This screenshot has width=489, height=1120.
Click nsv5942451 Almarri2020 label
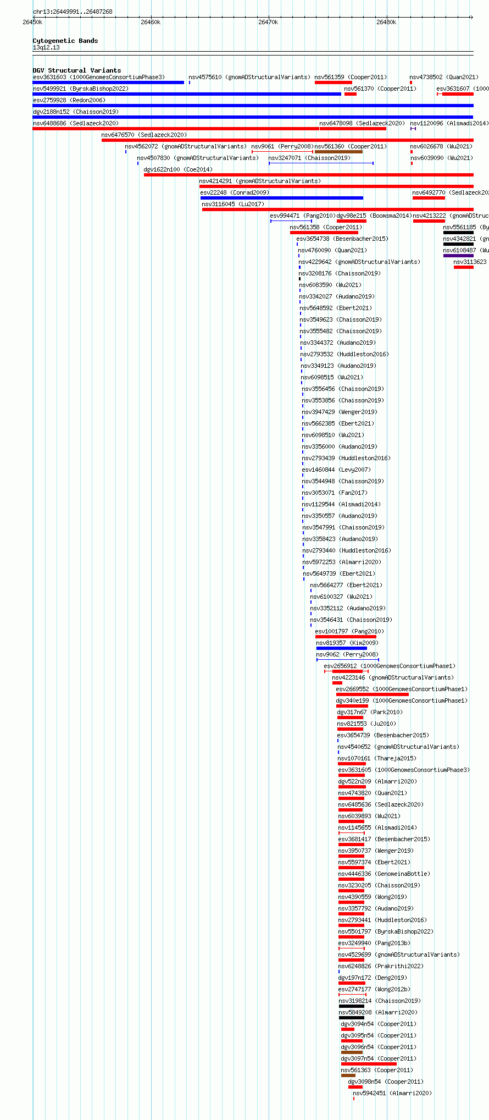tap(392, 1093)
